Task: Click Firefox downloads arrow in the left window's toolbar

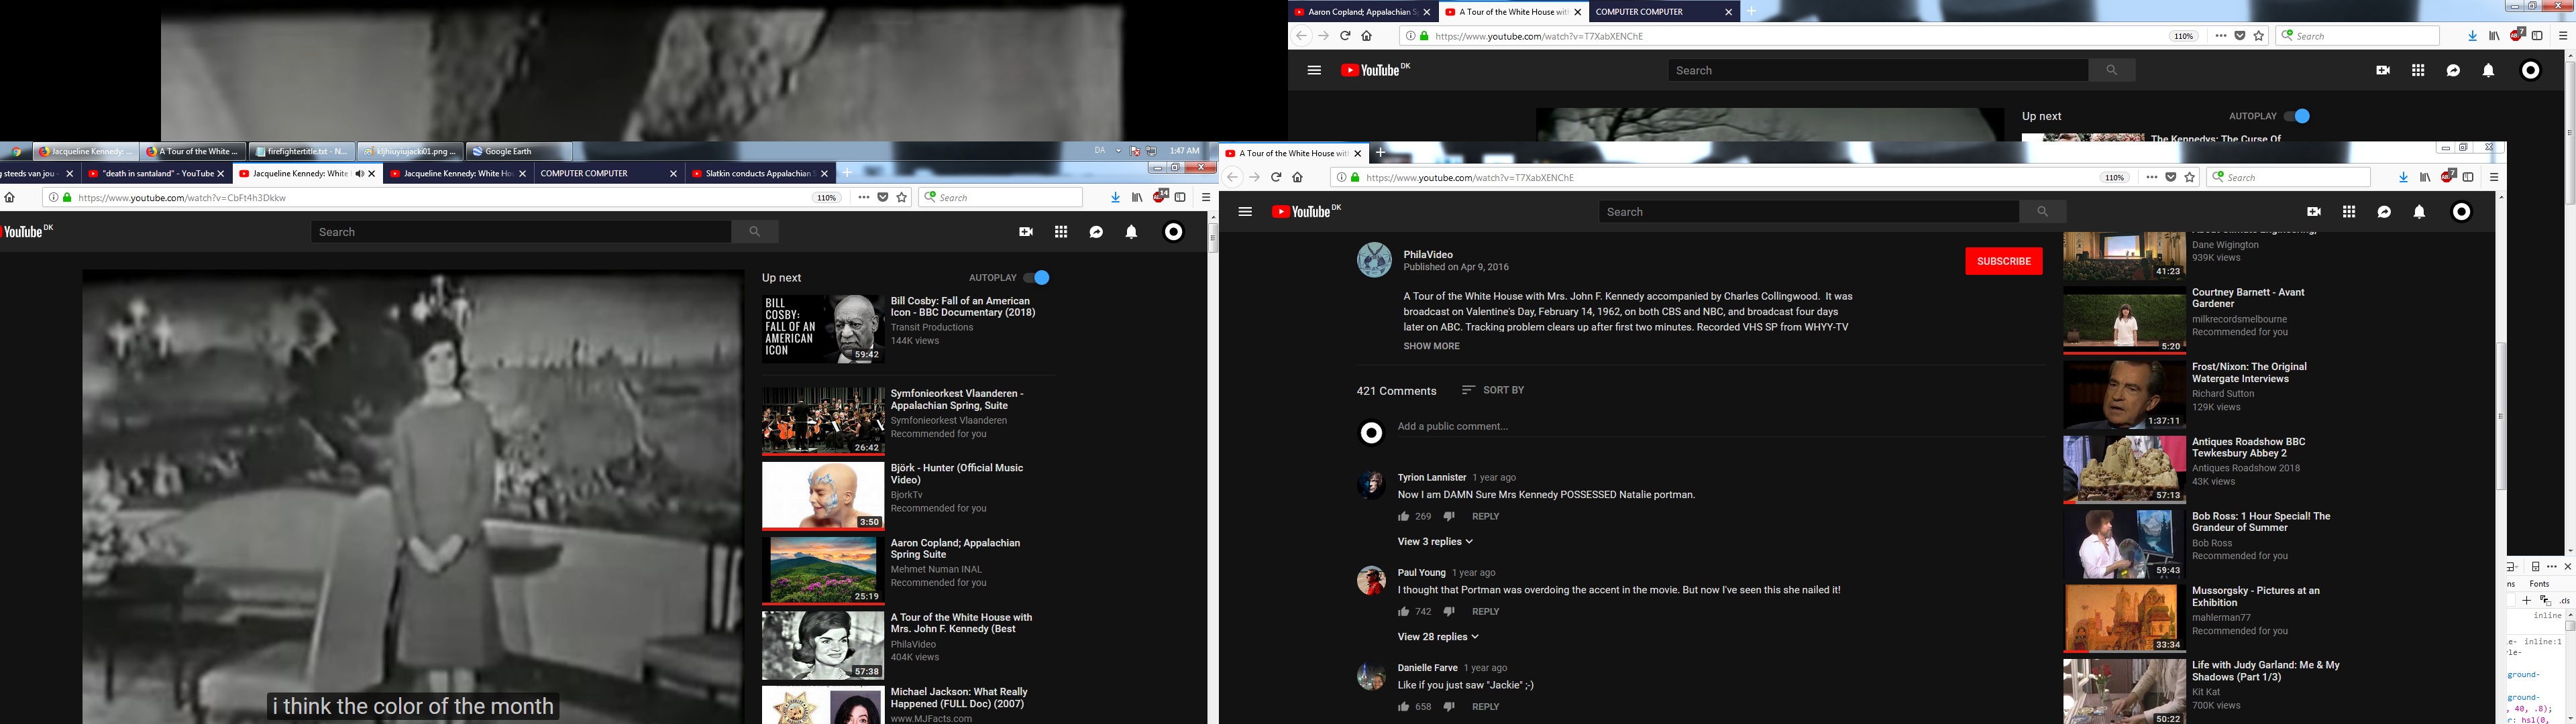Action: point(1115,198)
